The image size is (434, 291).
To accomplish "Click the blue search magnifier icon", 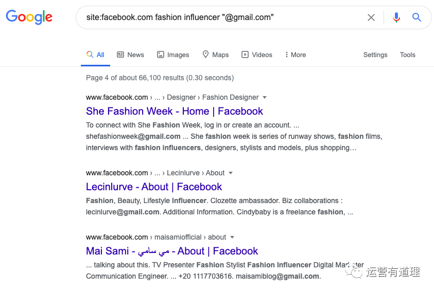I will click(417, 17).
